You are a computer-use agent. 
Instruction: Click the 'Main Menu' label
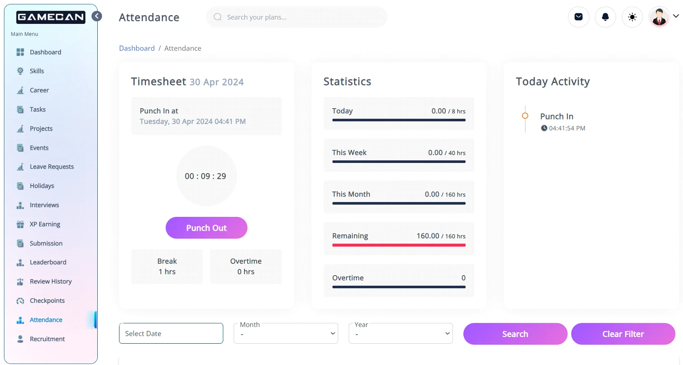(25, 34)
